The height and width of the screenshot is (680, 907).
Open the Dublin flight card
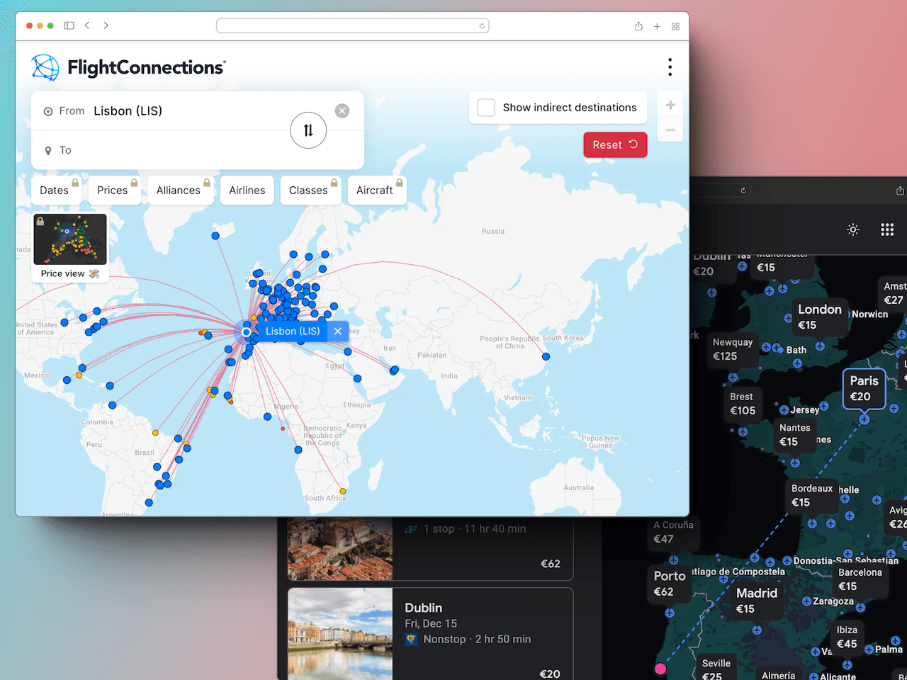click(430, 635)
